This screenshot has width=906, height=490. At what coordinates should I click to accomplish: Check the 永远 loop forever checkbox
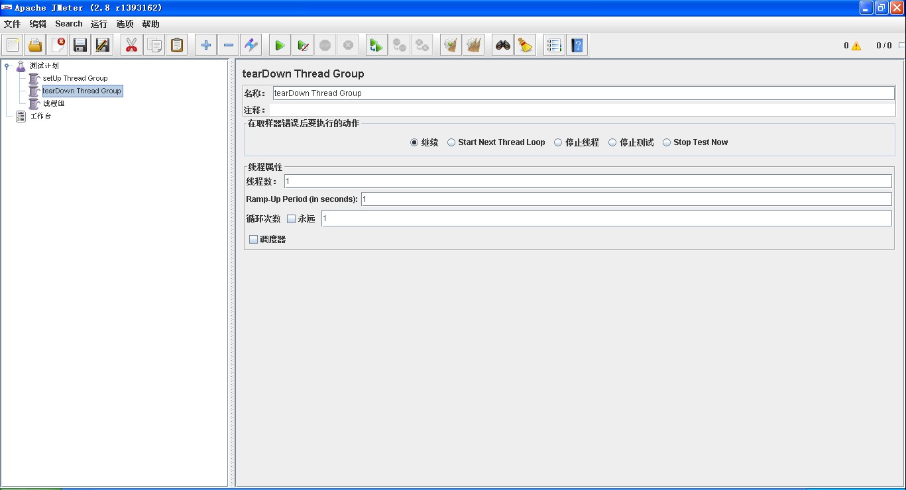click(291, 219)
